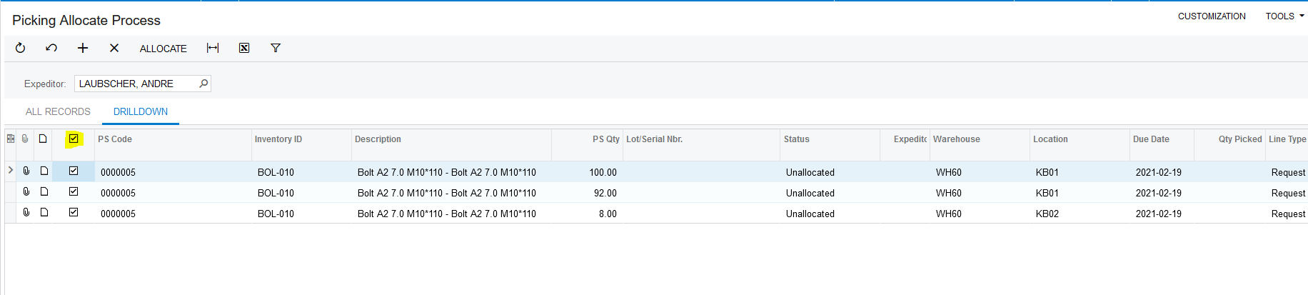1308x295 pixels.
Task: Export grid to Excel icon
Action: 244,48
